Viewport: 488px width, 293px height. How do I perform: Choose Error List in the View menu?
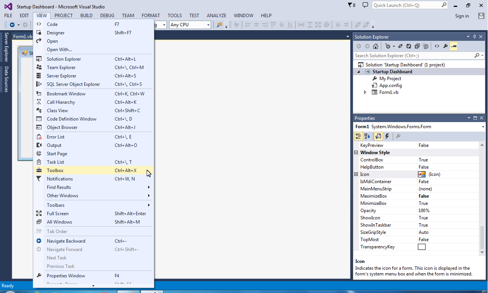[94, 137]
